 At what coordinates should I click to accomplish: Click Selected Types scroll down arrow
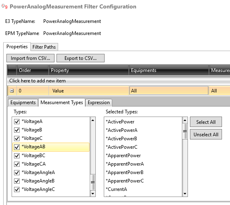185,194
